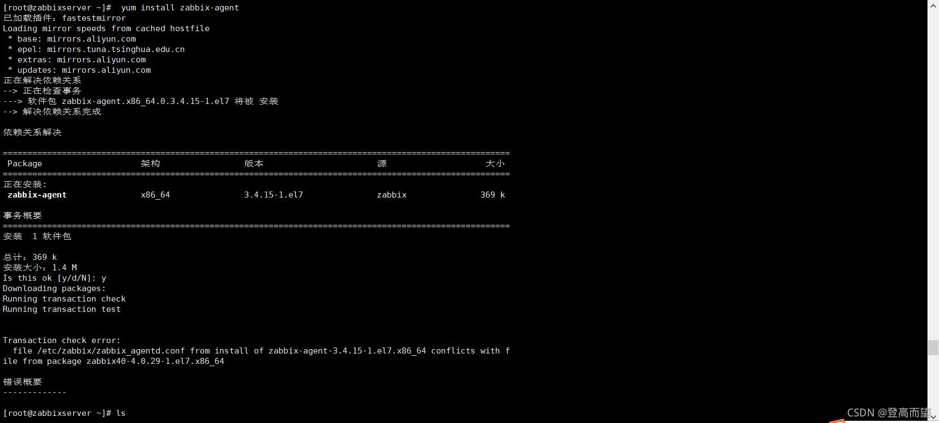This screenshot has width=939, height=423.
Task: Click the 'epel: mirrors.tuna.tsinghua.edu.cn' line
Action: pyautogui.click(x=96, y=49)
